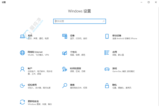This screenshot has height=111, width=159.
Task: Select the 轻松使用 category title
Action: tap(32, 85)
